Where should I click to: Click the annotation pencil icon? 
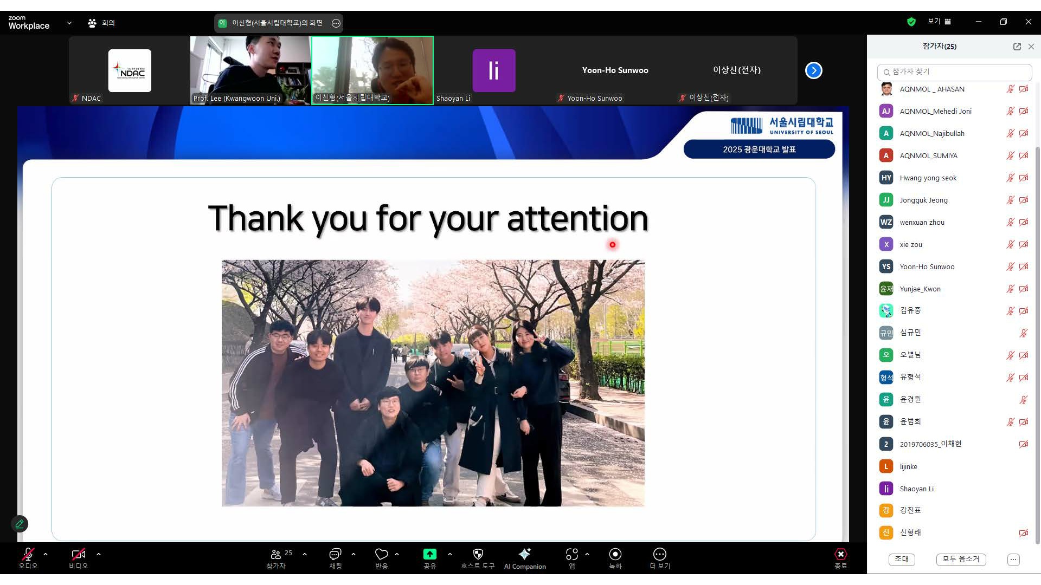(x=20, y=524)
